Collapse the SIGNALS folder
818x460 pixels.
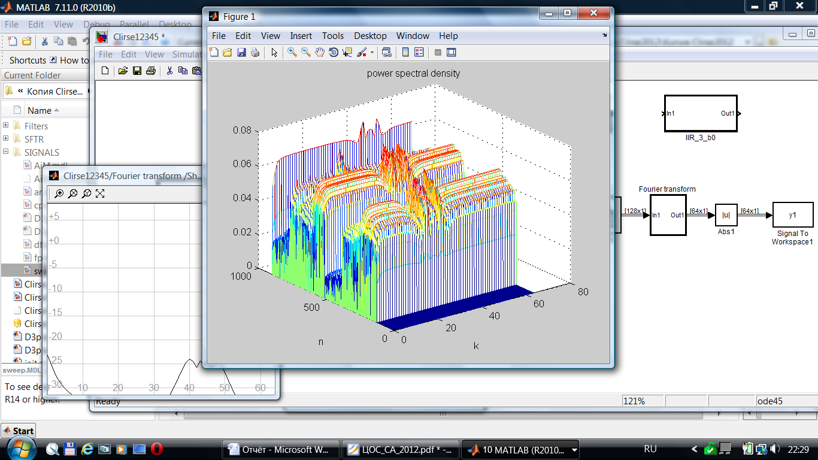pos(6,152)
